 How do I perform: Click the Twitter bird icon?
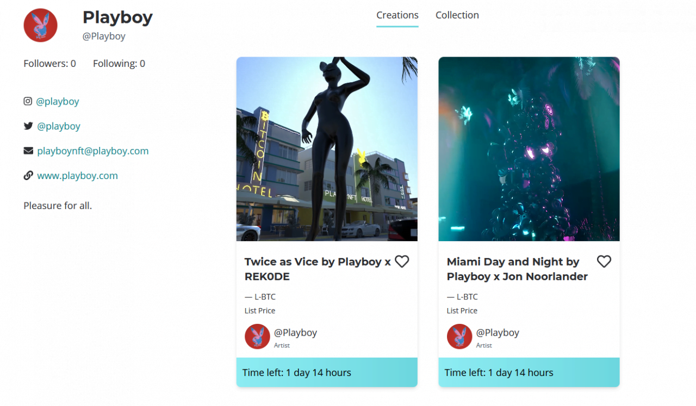28,126
